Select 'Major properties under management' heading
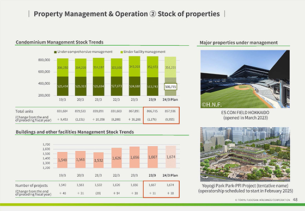Screen dimensions: 305x211 point(239,42)
